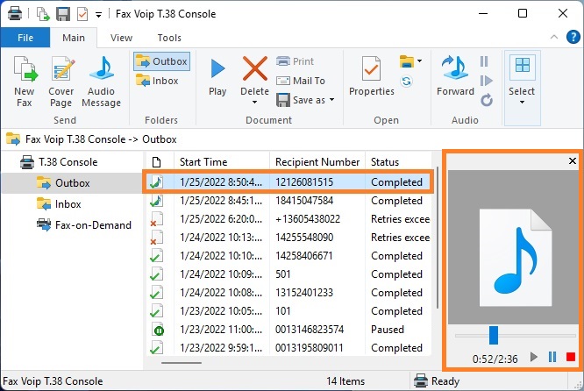Switch to the Main tab
The height and width of the screenshot is (391, 584).
pos(74,38)
